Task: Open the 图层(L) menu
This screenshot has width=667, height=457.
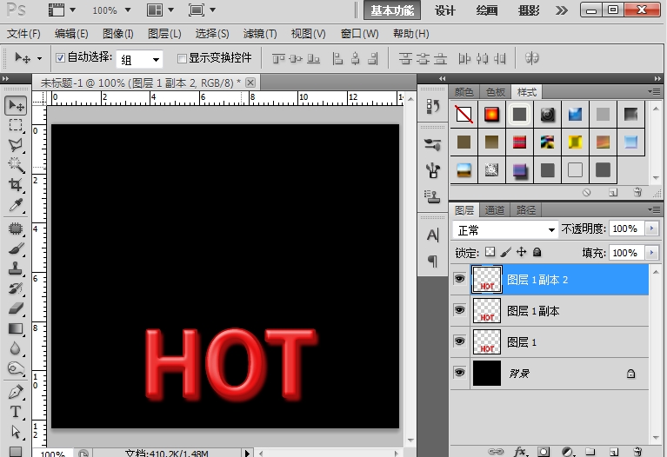Action: point(164,34)
